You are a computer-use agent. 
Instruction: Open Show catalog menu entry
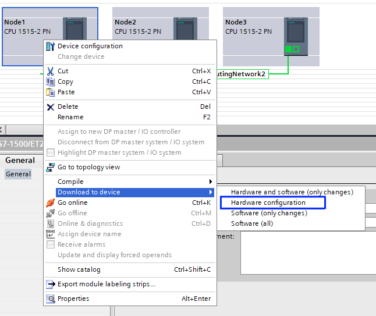click(79, 269)
